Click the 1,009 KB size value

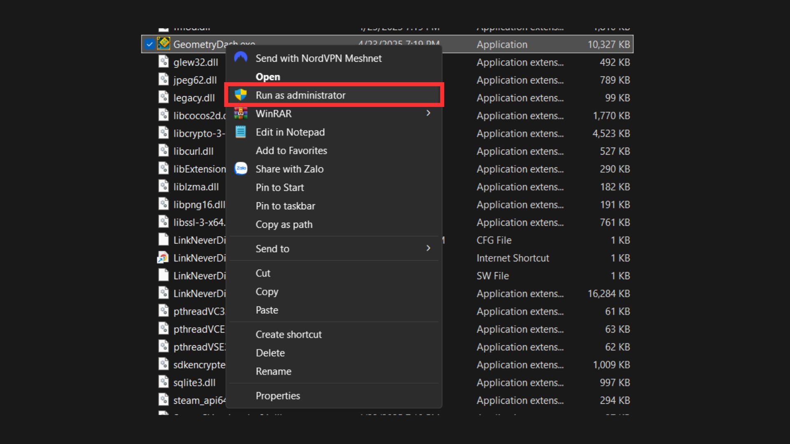[611, 365]
